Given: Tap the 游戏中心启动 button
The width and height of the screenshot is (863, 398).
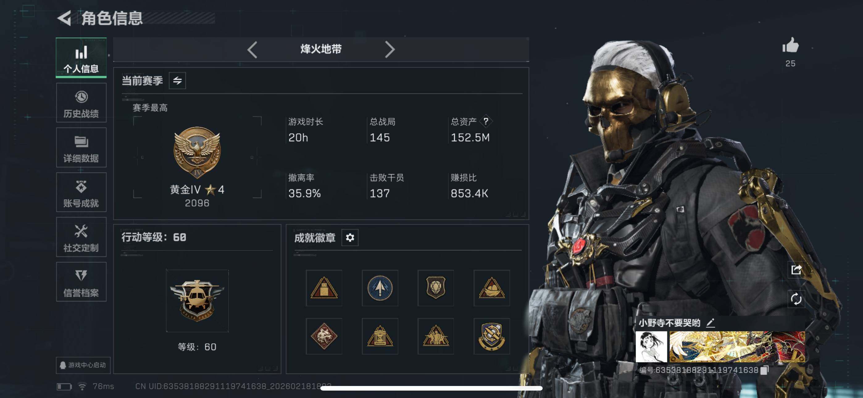Looking at the screenshot, I should click(83, 365).
